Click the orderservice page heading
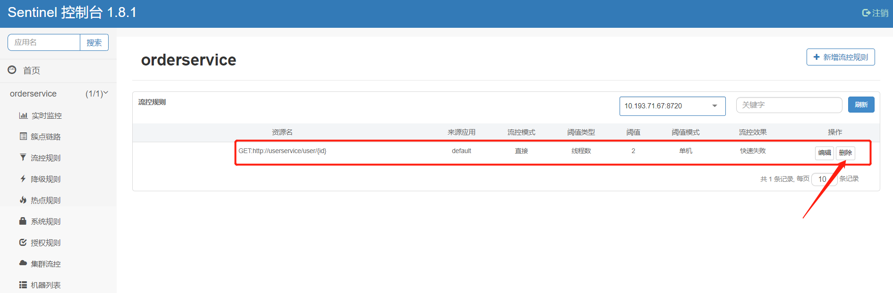 (188, 60)
